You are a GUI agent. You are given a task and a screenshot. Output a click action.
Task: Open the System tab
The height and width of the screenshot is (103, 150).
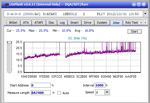click(x=102, y=23)
